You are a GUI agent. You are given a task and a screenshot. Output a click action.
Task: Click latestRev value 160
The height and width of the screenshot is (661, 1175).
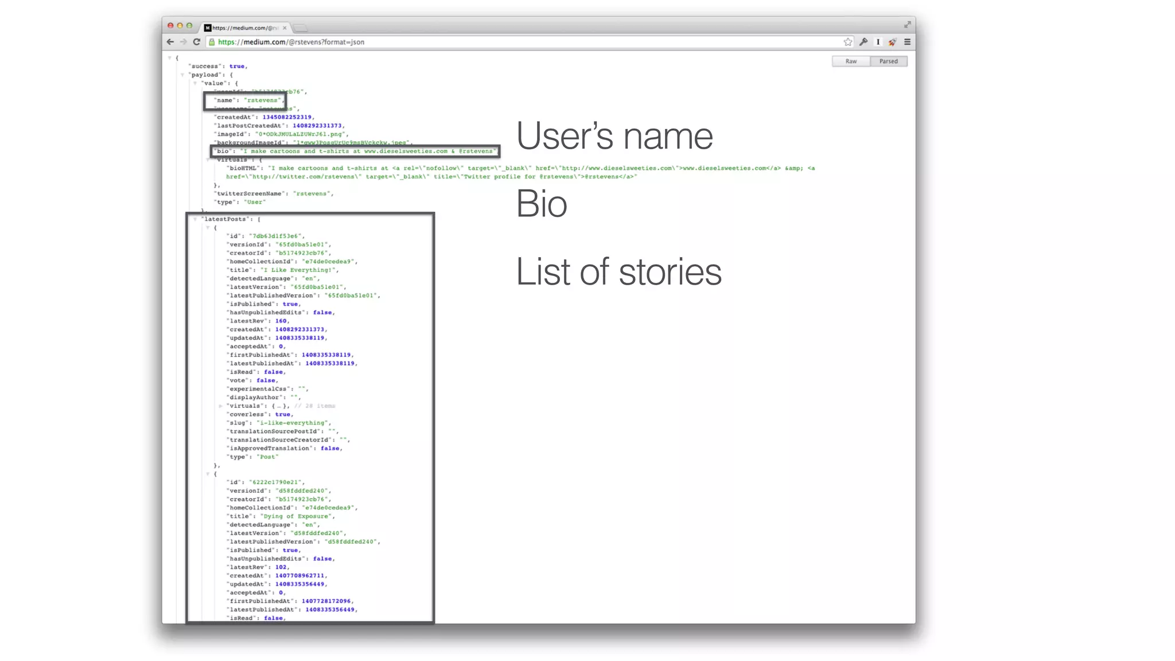point(281,321)
